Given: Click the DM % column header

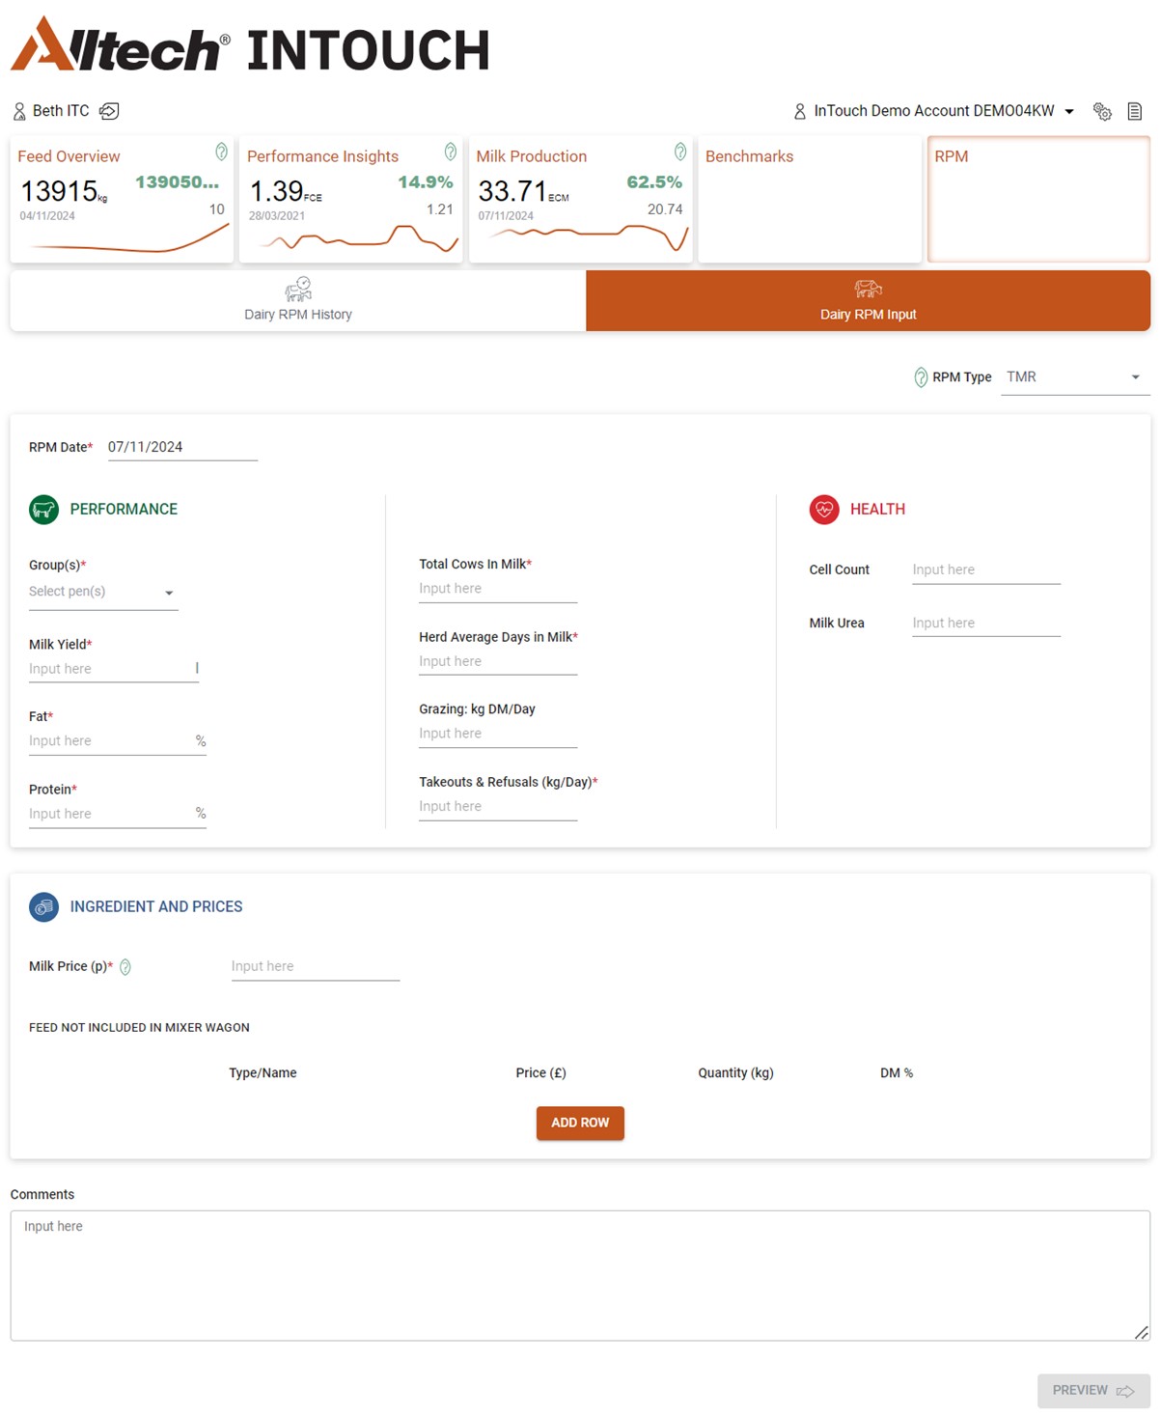Looking at the screenshot, I should (x=897, y=1073).
